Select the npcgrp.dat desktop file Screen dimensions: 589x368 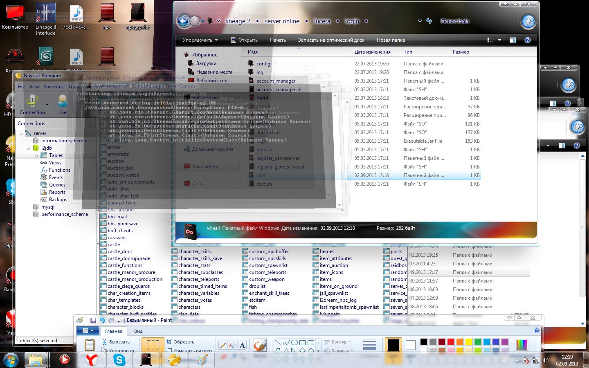pos(137,17)
